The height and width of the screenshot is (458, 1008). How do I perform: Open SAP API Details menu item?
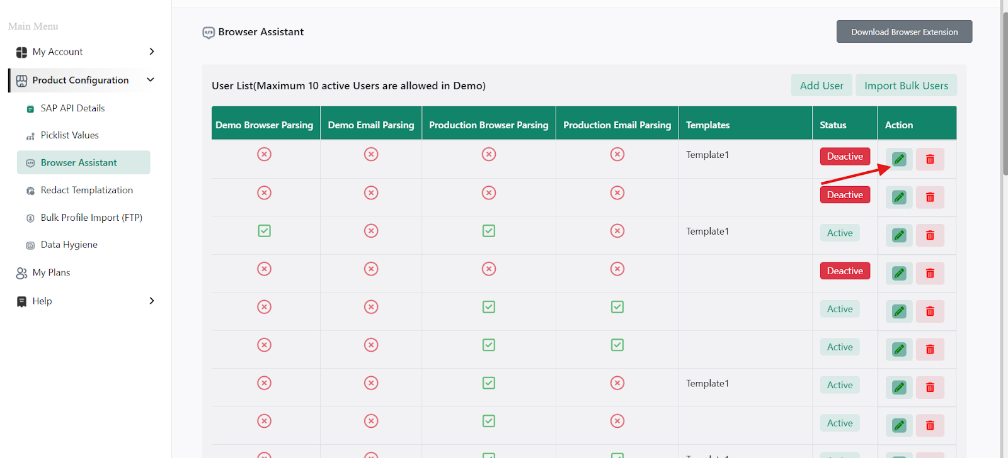[72, 108]
